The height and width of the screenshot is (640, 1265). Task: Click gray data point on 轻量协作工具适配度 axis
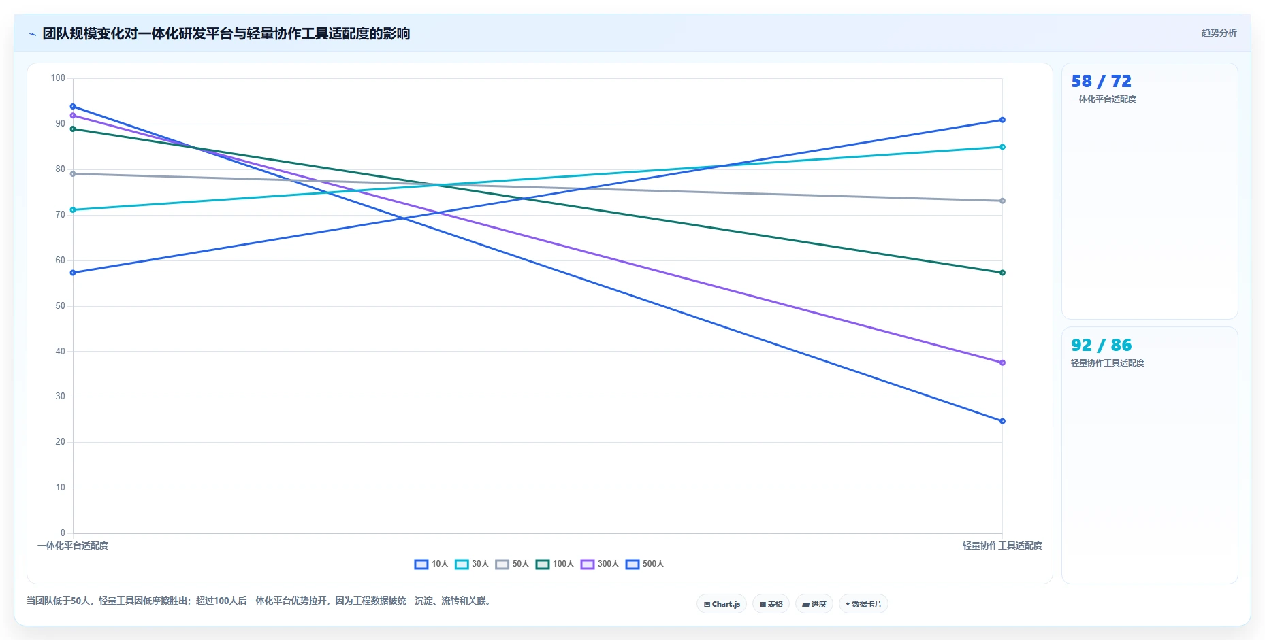(1002, 201)
